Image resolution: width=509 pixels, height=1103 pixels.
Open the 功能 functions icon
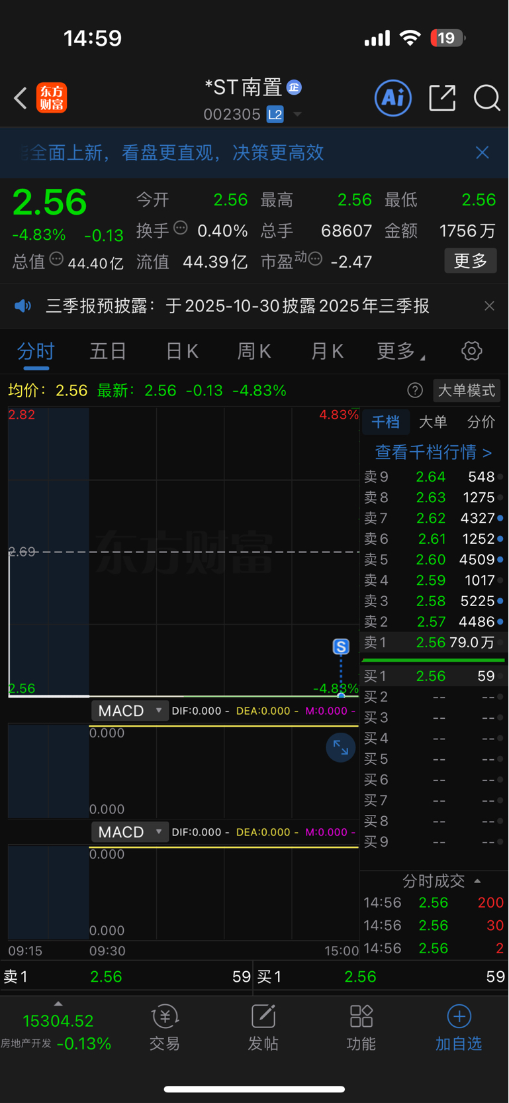click(361, 1028)
